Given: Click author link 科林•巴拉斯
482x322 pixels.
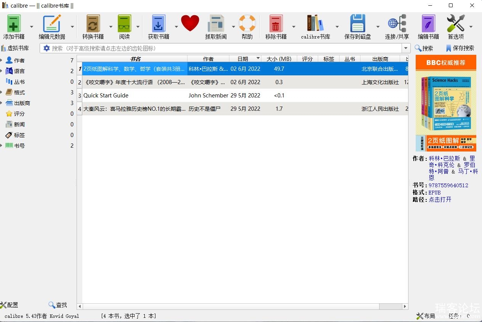Looking at the screenshot, I should (444, 158).
